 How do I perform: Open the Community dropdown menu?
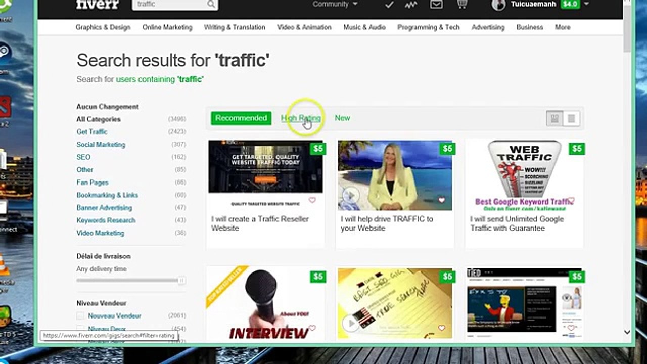335,4
